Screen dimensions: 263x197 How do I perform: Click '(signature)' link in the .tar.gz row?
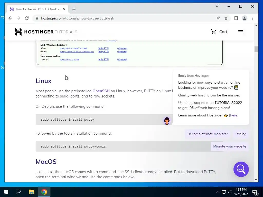pyautogui.click(x=122, y=60)
